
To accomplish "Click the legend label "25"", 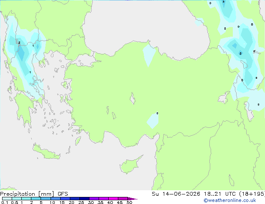I will pos(81,202).
